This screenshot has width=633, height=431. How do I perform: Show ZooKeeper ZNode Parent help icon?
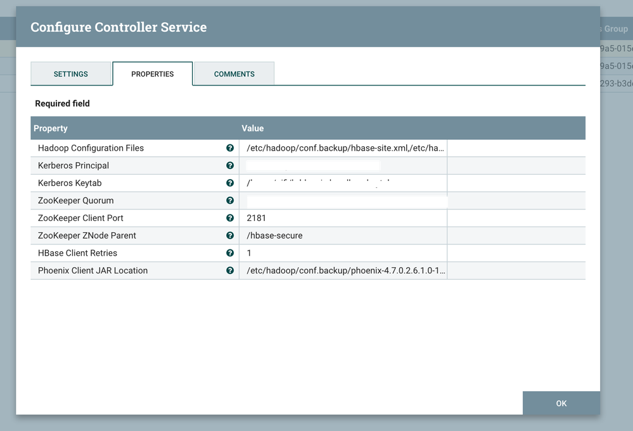click(x=230, y=235)
